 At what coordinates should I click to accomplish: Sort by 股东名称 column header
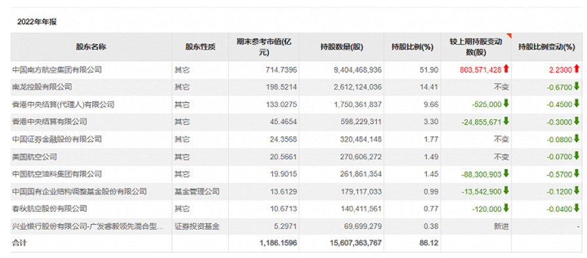pos(91,47)
